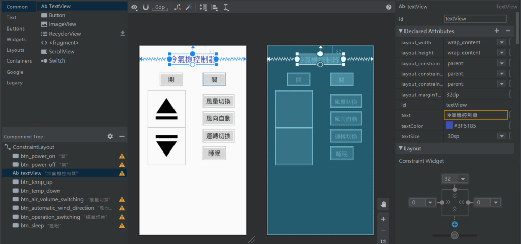Collapse the Declared Attributes section
Viewport: 521px width, 244px height.
pyautogui.click(x=400, y=31)
